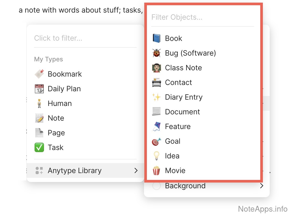Select the Contact object type
The width and height of the screenshot is (288, 214).
tap(178, 83)
